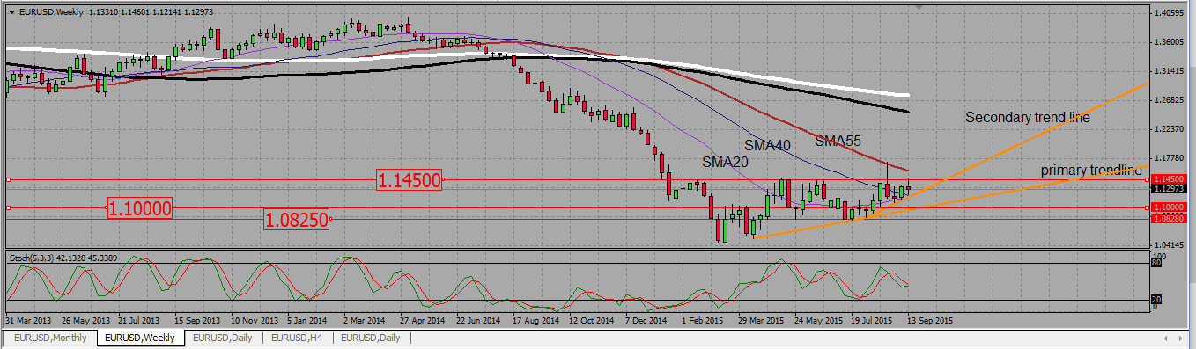Click the left handle of the 1.14500 line
This screenshot has height=349, width=1196.
click(x=8, y=180)
